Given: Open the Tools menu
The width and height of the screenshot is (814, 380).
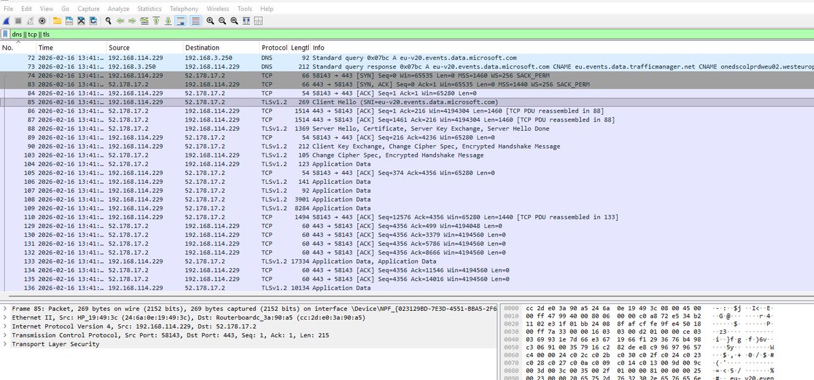Looking at the screenshot, I should 244,9.
